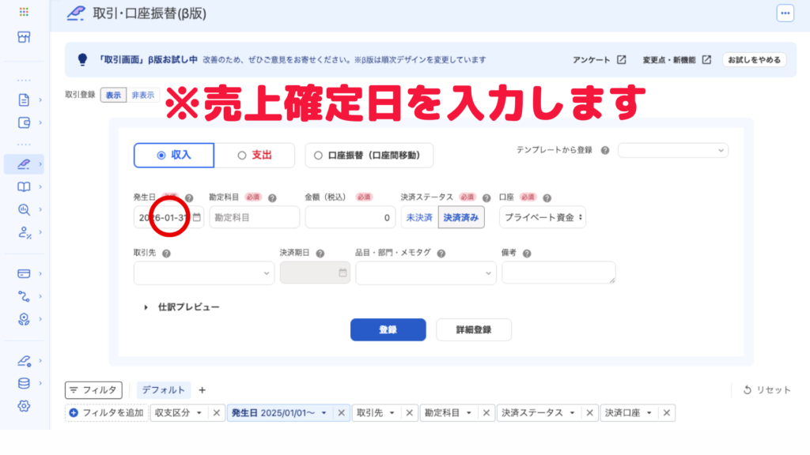Click the apps grid icon in sidebar
This screenshot has width=810, height=455.
(x=24, y=13)
